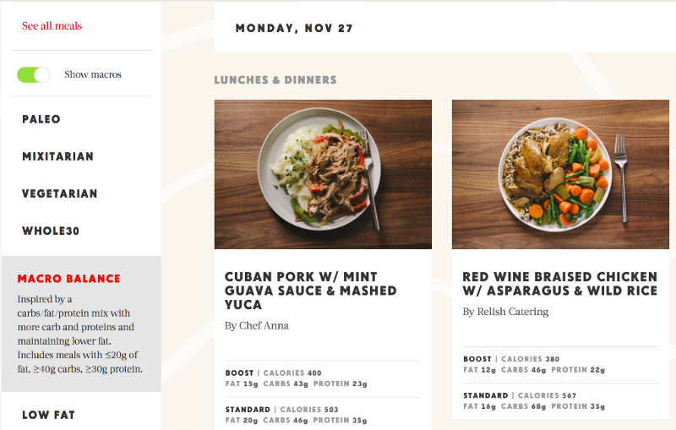This screenshot has width=676, height=430.
Task: Open the See all meals link
Action: tap(52, 26)
